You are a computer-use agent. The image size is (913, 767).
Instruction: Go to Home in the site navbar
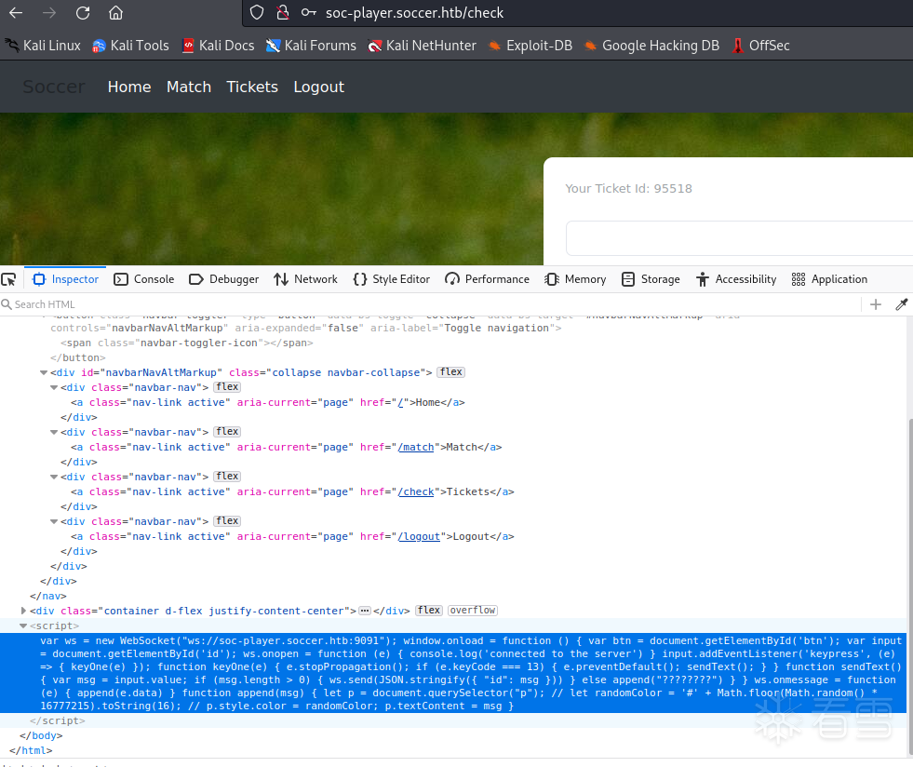pos(129,87)
